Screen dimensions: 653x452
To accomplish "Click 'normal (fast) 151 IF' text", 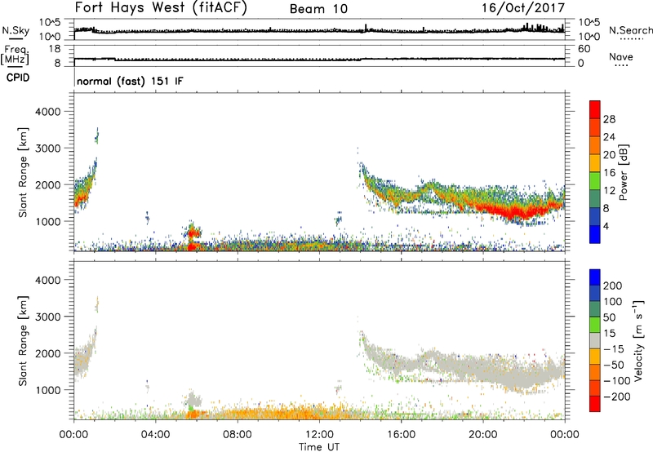I will pos(130,81).
